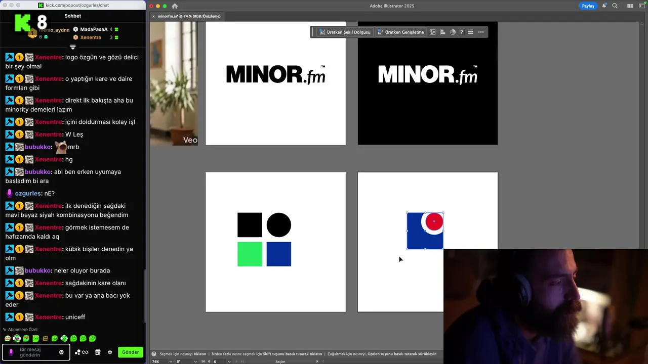Click the first subscriber emote in Abonelere Özel
648x364 pixels.
pos(8,338)
